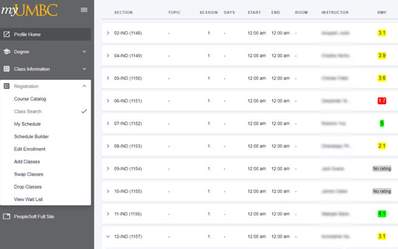Click the PeopleSoft Full Site icon

coord(6,217)
